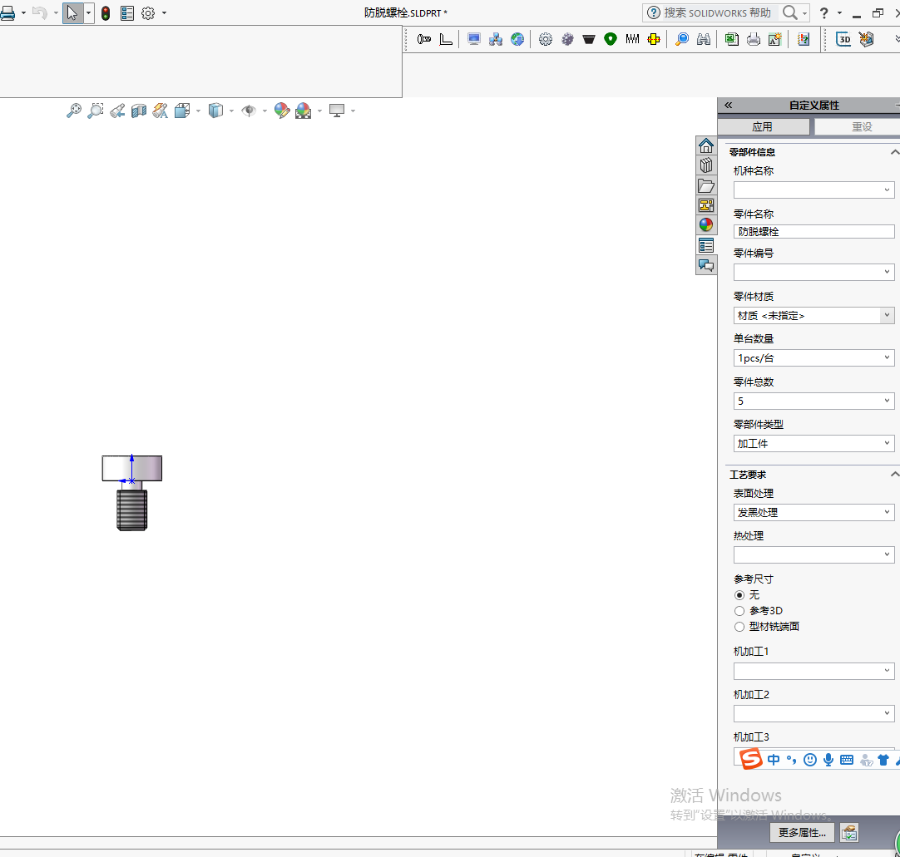Open the File Properties list icon

127,13
